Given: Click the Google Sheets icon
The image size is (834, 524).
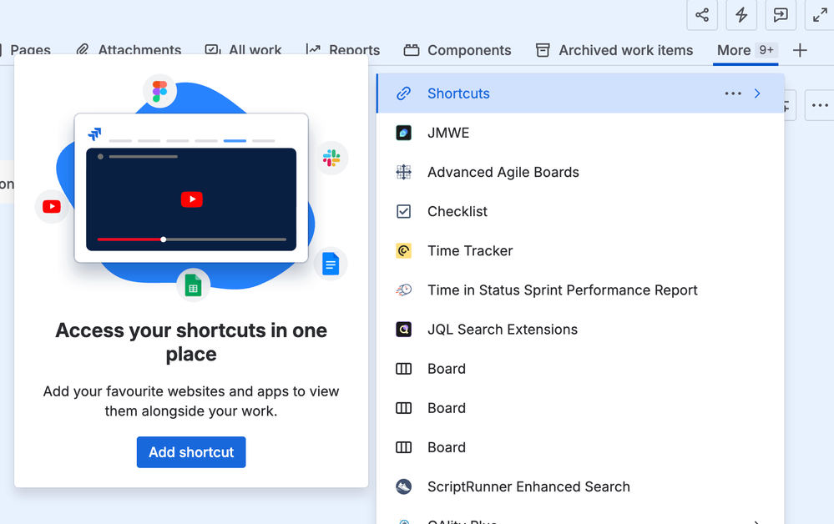Looking at the screenshot, I should [193, 285].
